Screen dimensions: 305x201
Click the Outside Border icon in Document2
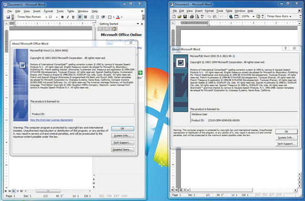[110, 17]
